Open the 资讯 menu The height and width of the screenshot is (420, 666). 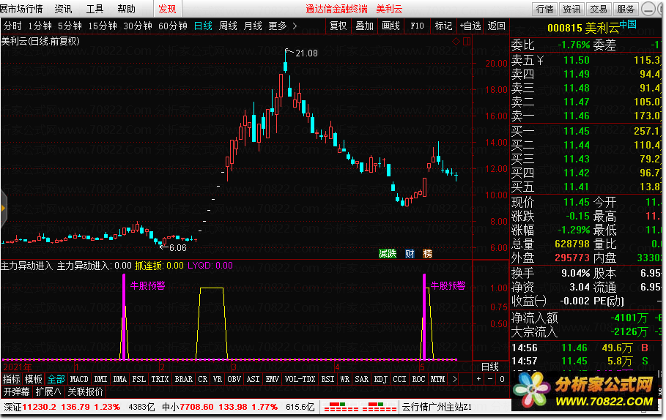coord(63,9)
